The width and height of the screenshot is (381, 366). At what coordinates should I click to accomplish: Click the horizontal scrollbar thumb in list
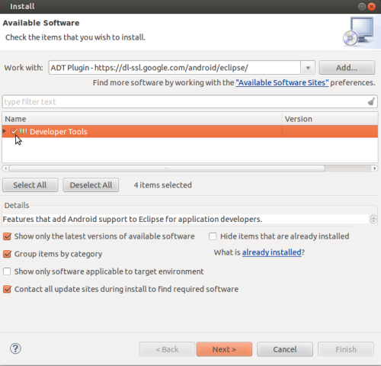click(167, 169)
